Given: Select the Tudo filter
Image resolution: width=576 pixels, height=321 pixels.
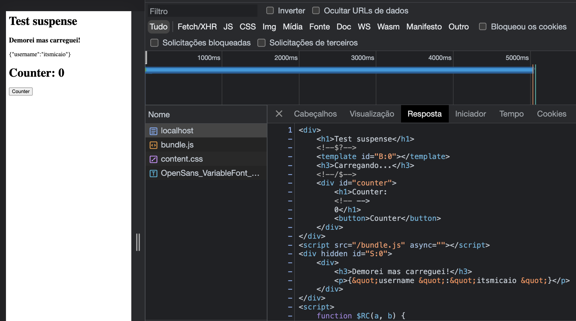Looking at the screenshot, I should click(159, 27).
